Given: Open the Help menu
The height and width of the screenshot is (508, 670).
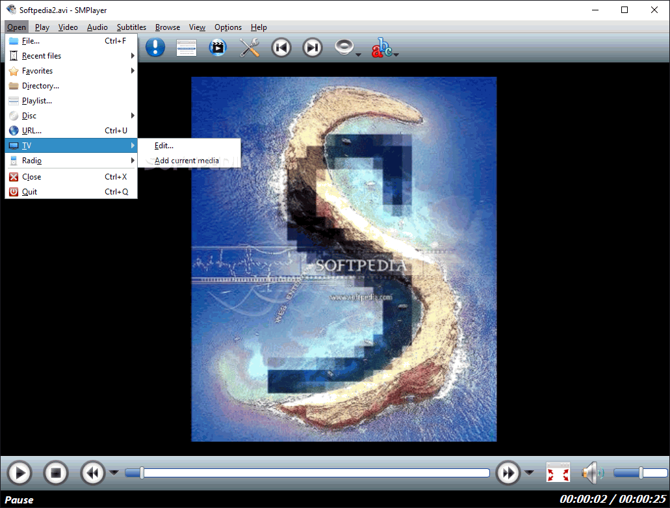Looking at the screenshot, I should click(259, 27).
